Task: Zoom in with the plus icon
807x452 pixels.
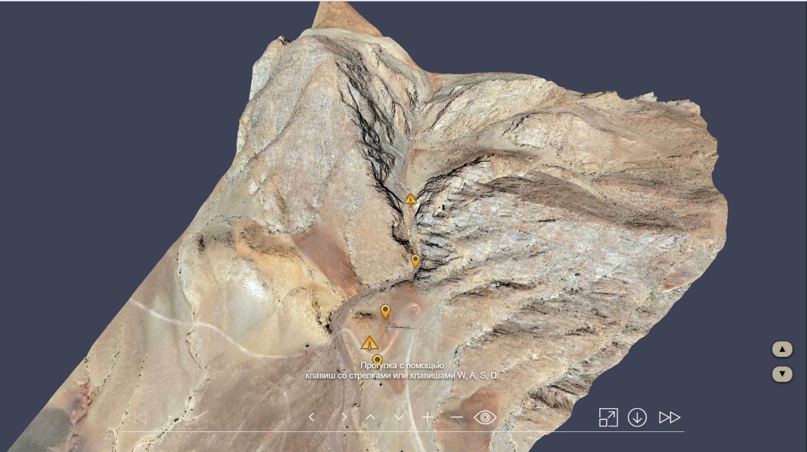Action: tap(428, 417)
